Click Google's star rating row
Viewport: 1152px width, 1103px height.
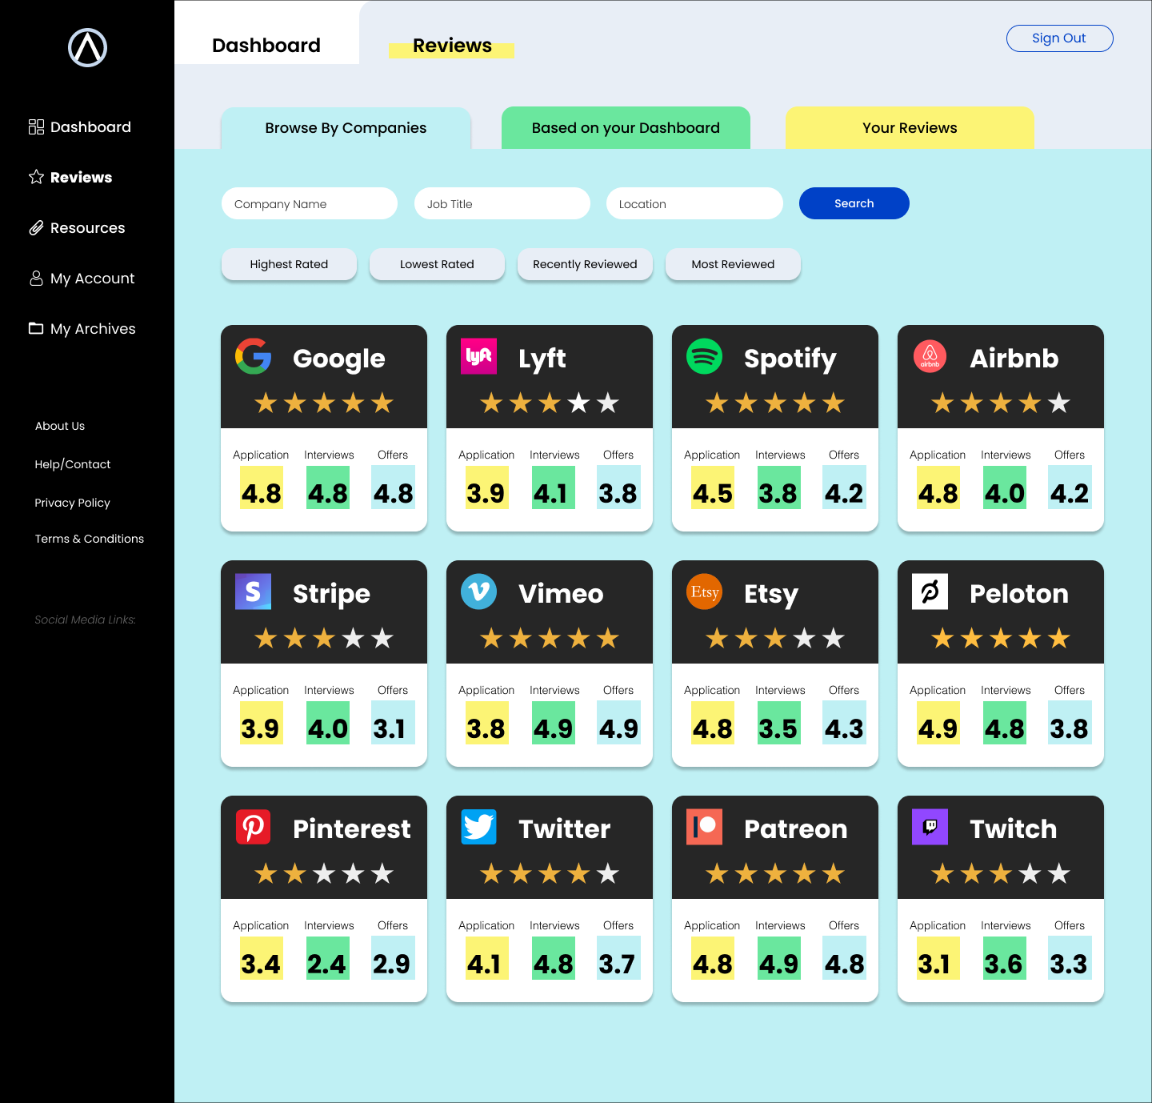click(324, 403)
